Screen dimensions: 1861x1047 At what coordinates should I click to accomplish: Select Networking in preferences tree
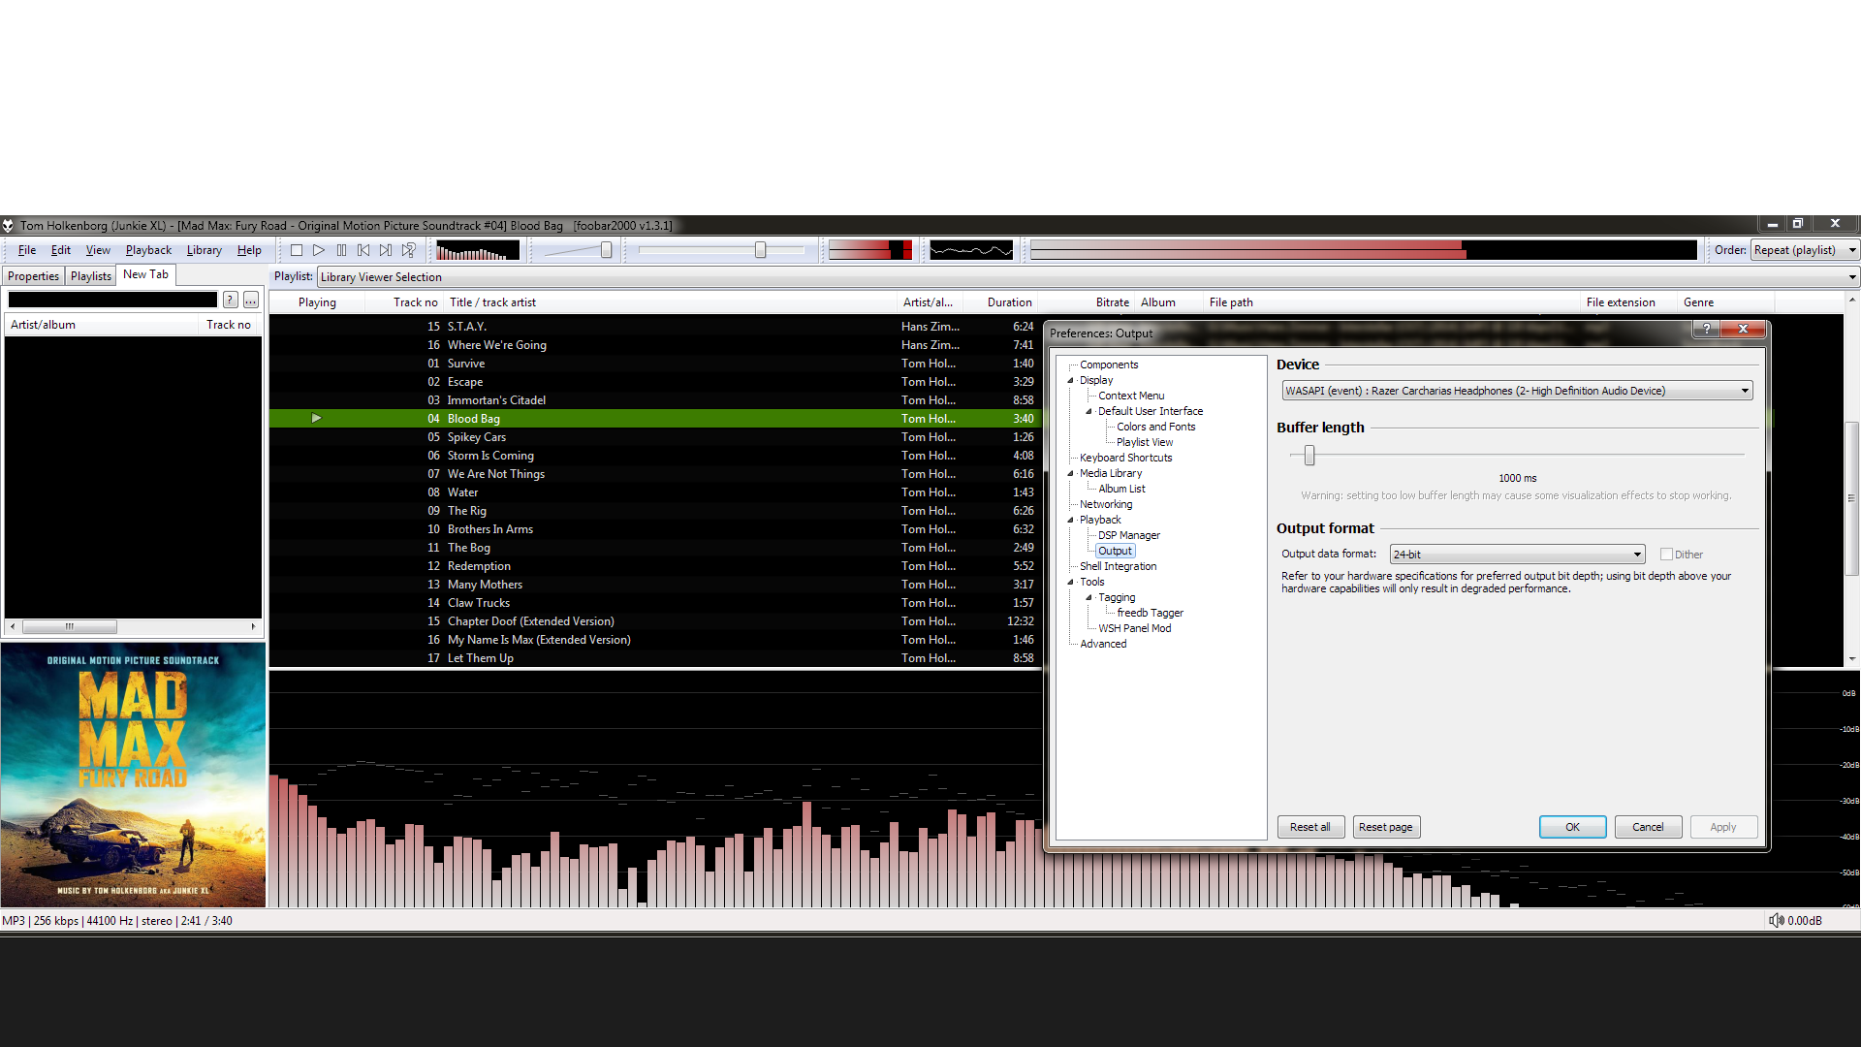pyautogui.click(x=1106, y=504)
